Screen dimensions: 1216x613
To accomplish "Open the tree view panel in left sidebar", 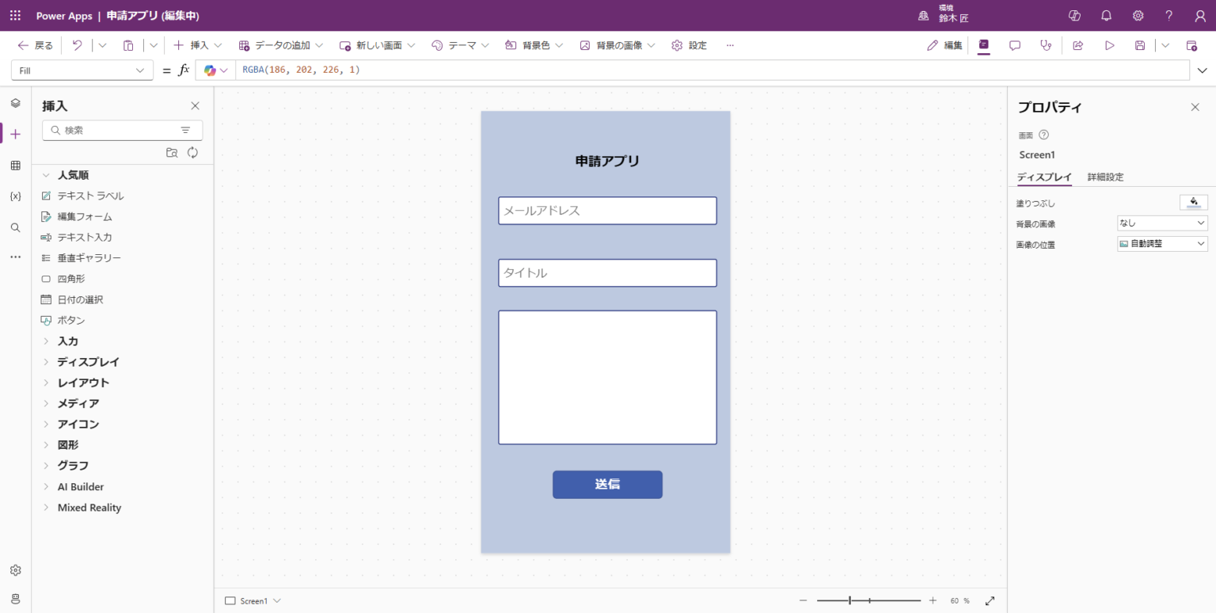I will tap(14, 103).
